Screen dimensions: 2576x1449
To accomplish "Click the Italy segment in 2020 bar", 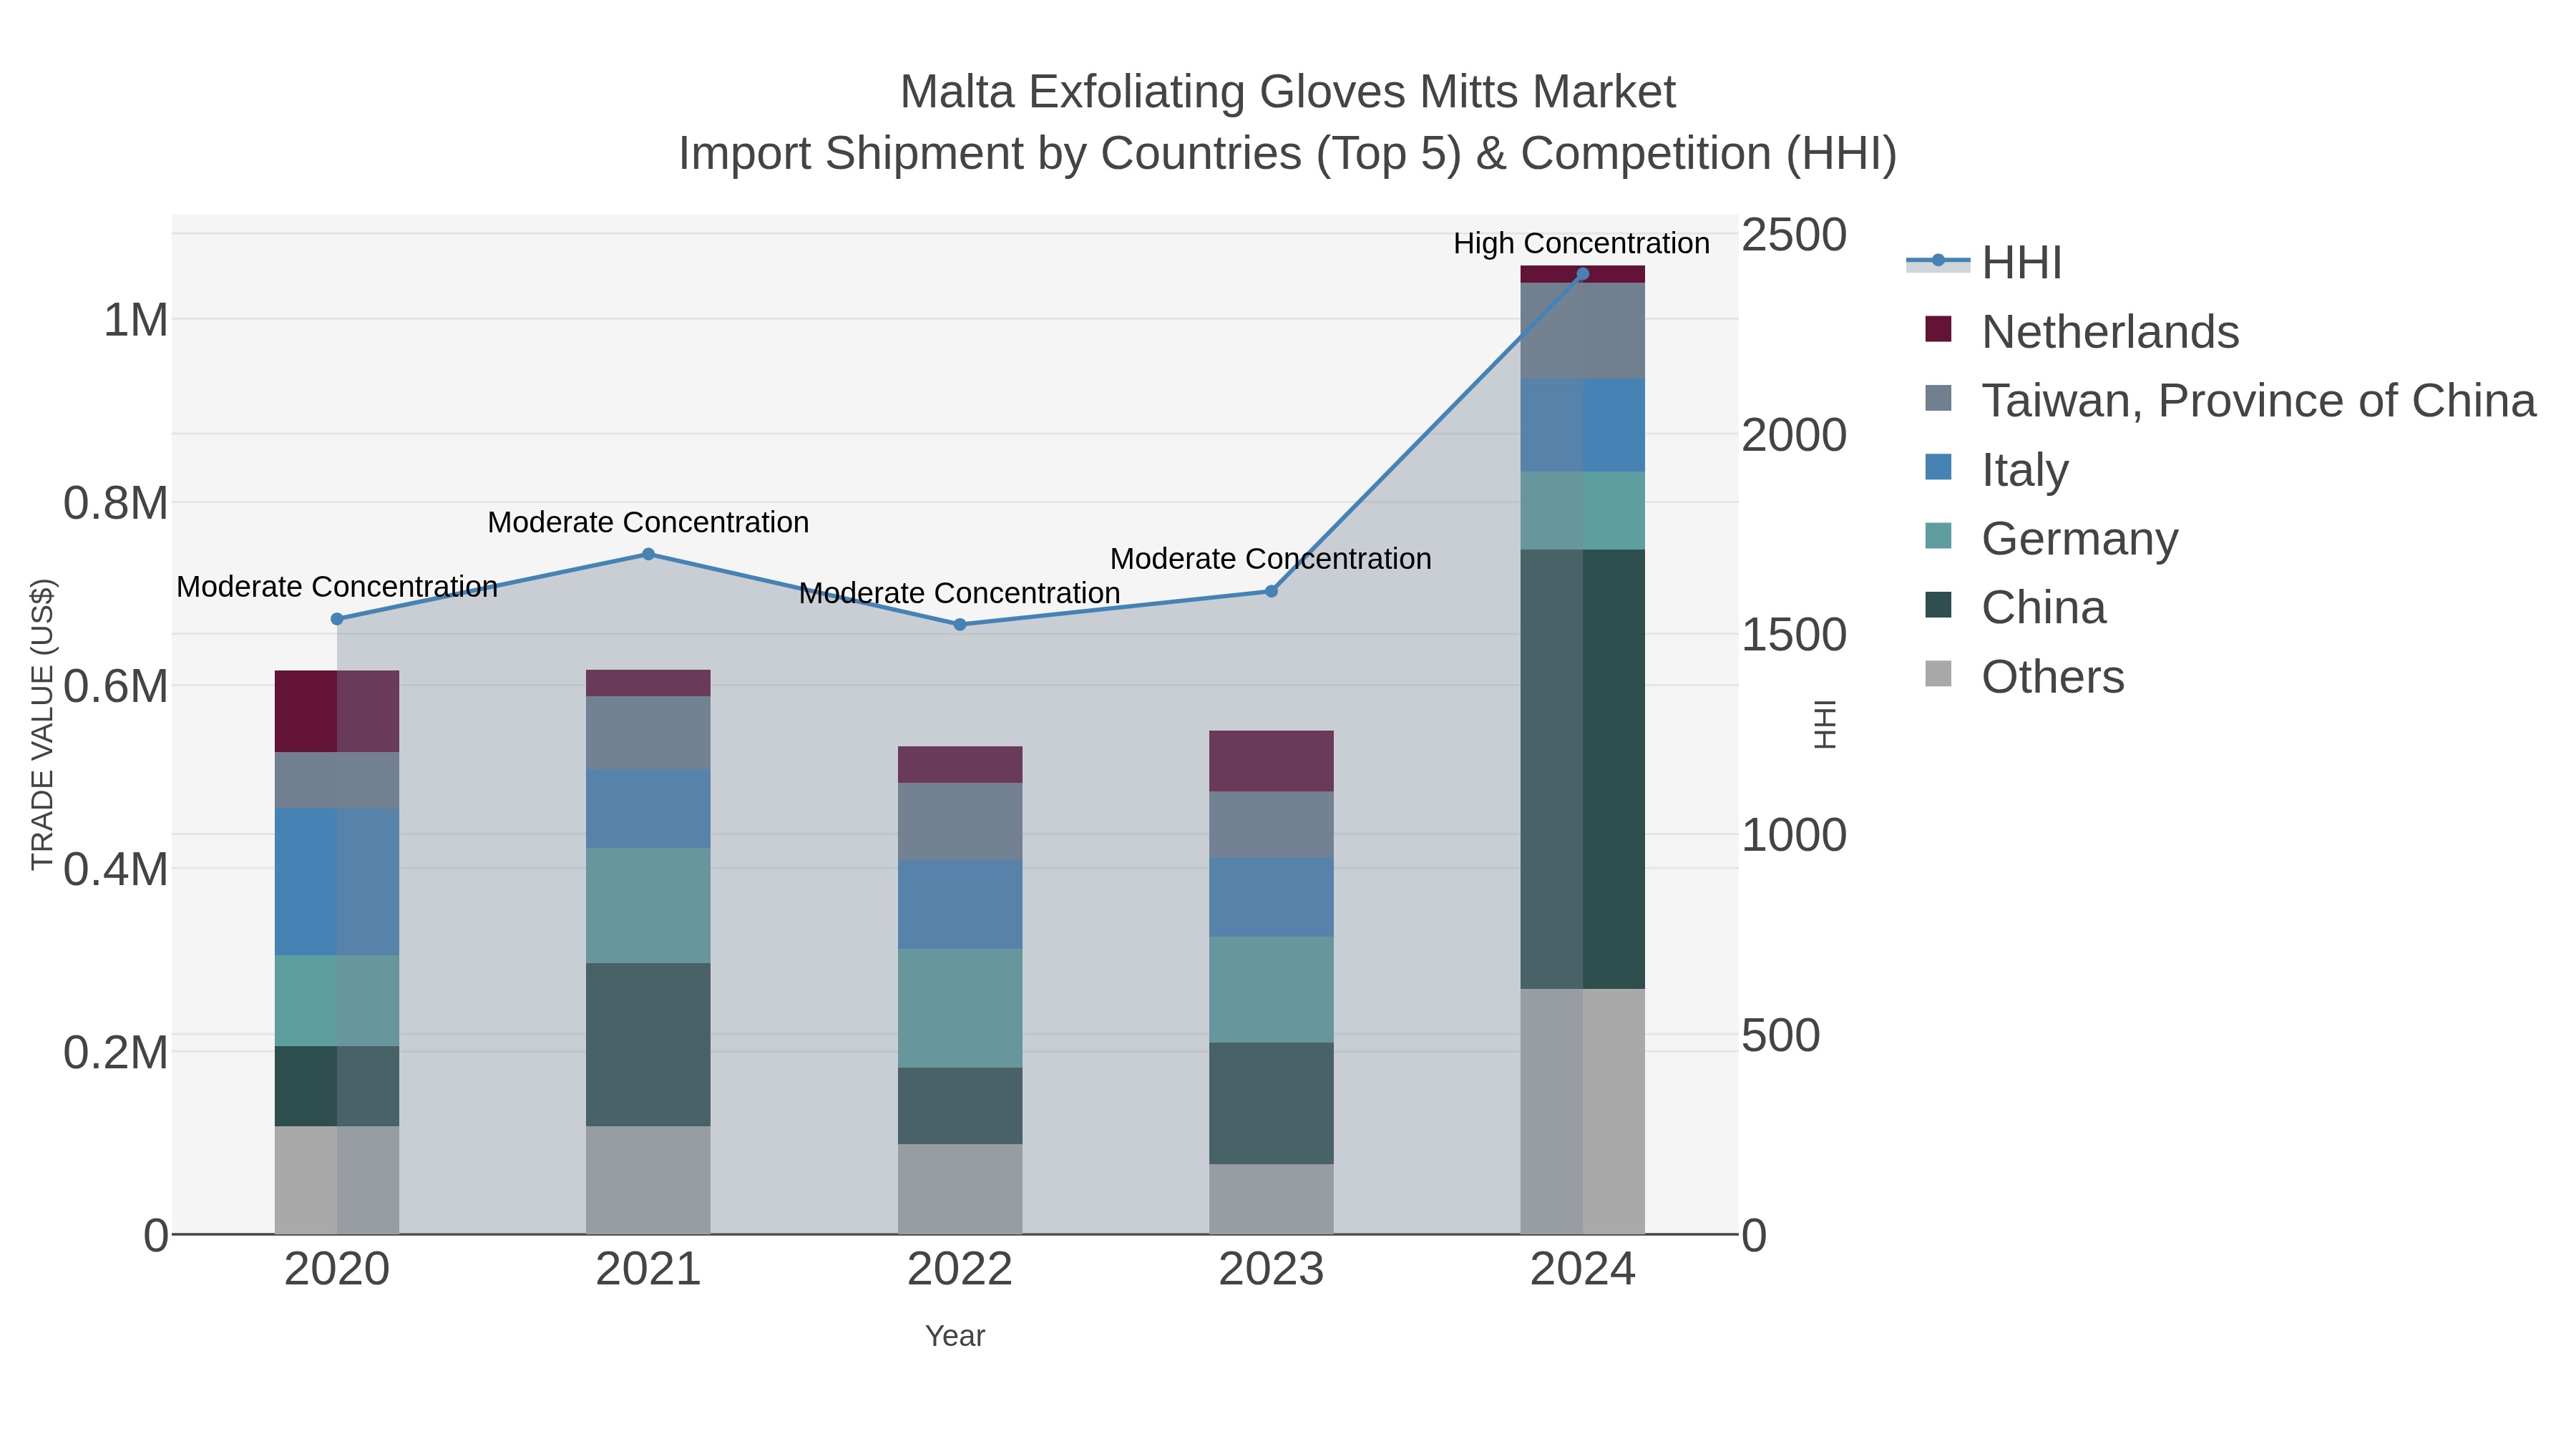I will pyautogui.click(x=337, y=882).
